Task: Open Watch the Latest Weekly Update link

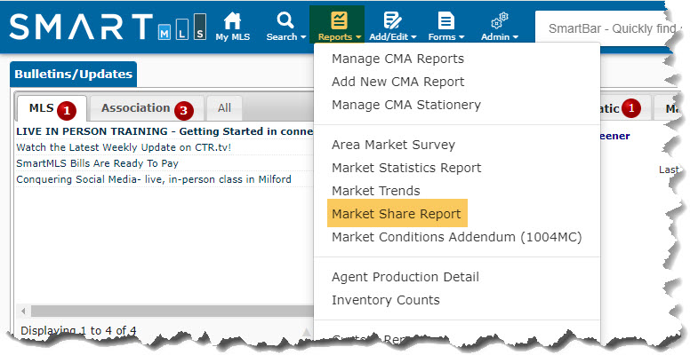Action: (x=124, y=147)
